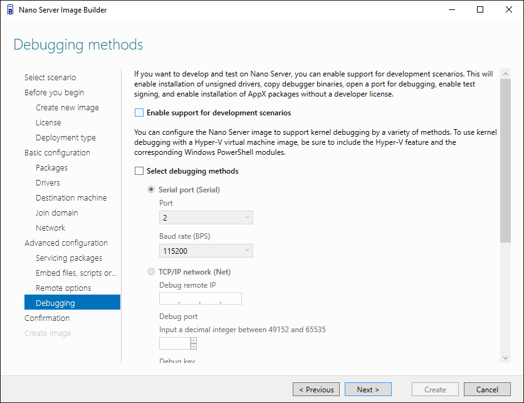Maximize the Image Builder window

point(480,9)
